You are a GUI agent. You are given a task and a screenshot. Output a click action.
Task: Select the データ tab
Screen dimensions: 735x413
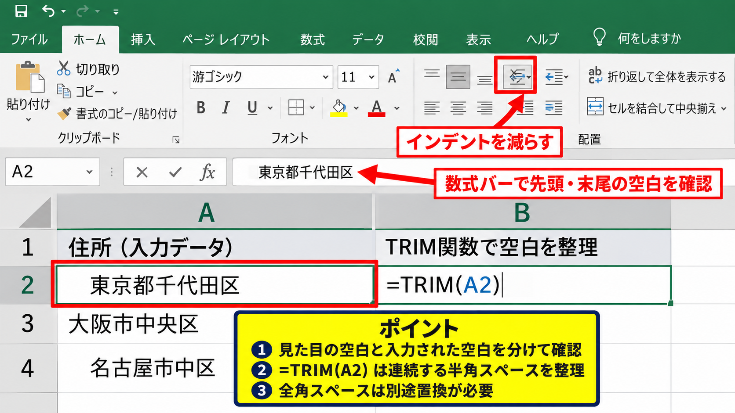pyautogui.click(x=368, y=40)
